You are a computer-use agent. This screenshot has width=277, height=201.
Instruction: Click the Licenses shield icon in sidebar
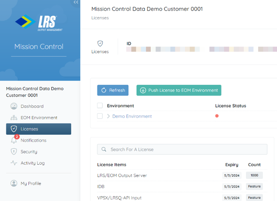coord(14,129)
